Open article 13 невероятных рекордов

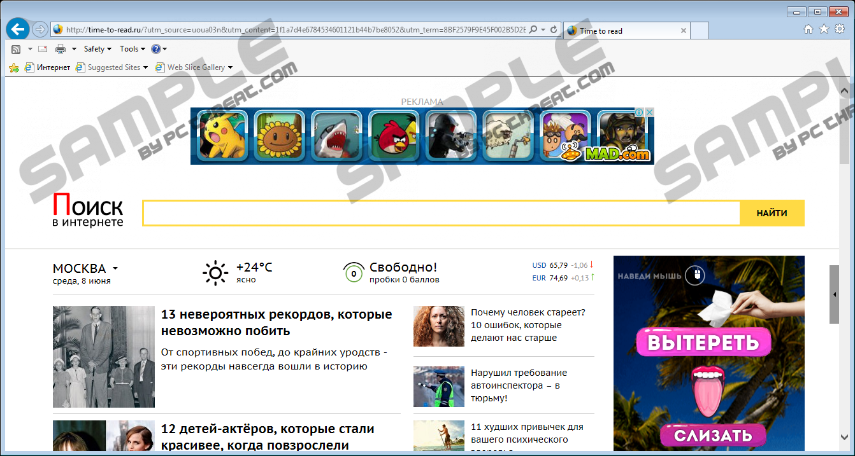tap(276, 322)
